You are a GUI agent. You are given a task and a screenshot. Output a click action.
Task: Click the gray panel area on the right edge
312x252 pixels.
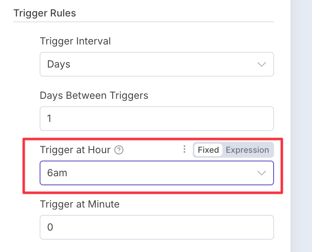(301, 126)
